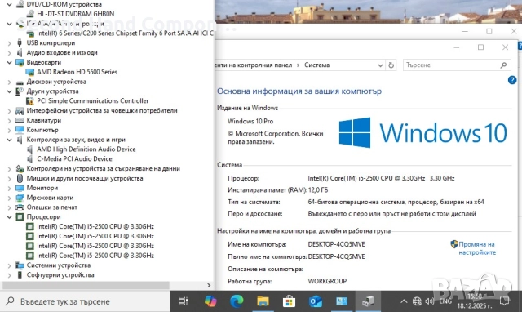Screen dimensions: 522x312
Task: Click the PCI Simple Communications Controller warning icon
Action: (30, 101)
